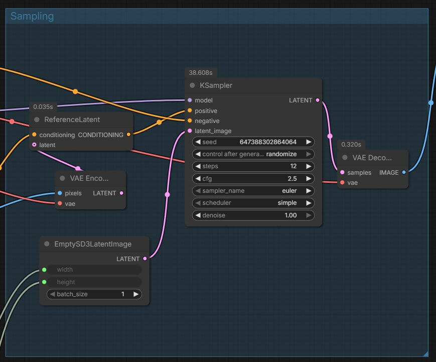Collapse the VAE Deco... node via its dot
Viewport: 436px width, 362px height.
[x=345, y=158]
